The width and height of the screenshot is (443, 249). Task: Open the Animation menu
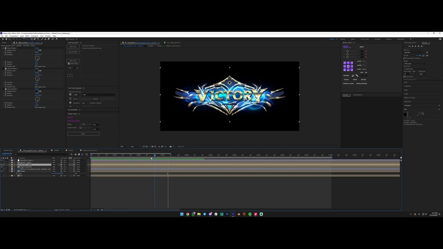pos(35,36)
